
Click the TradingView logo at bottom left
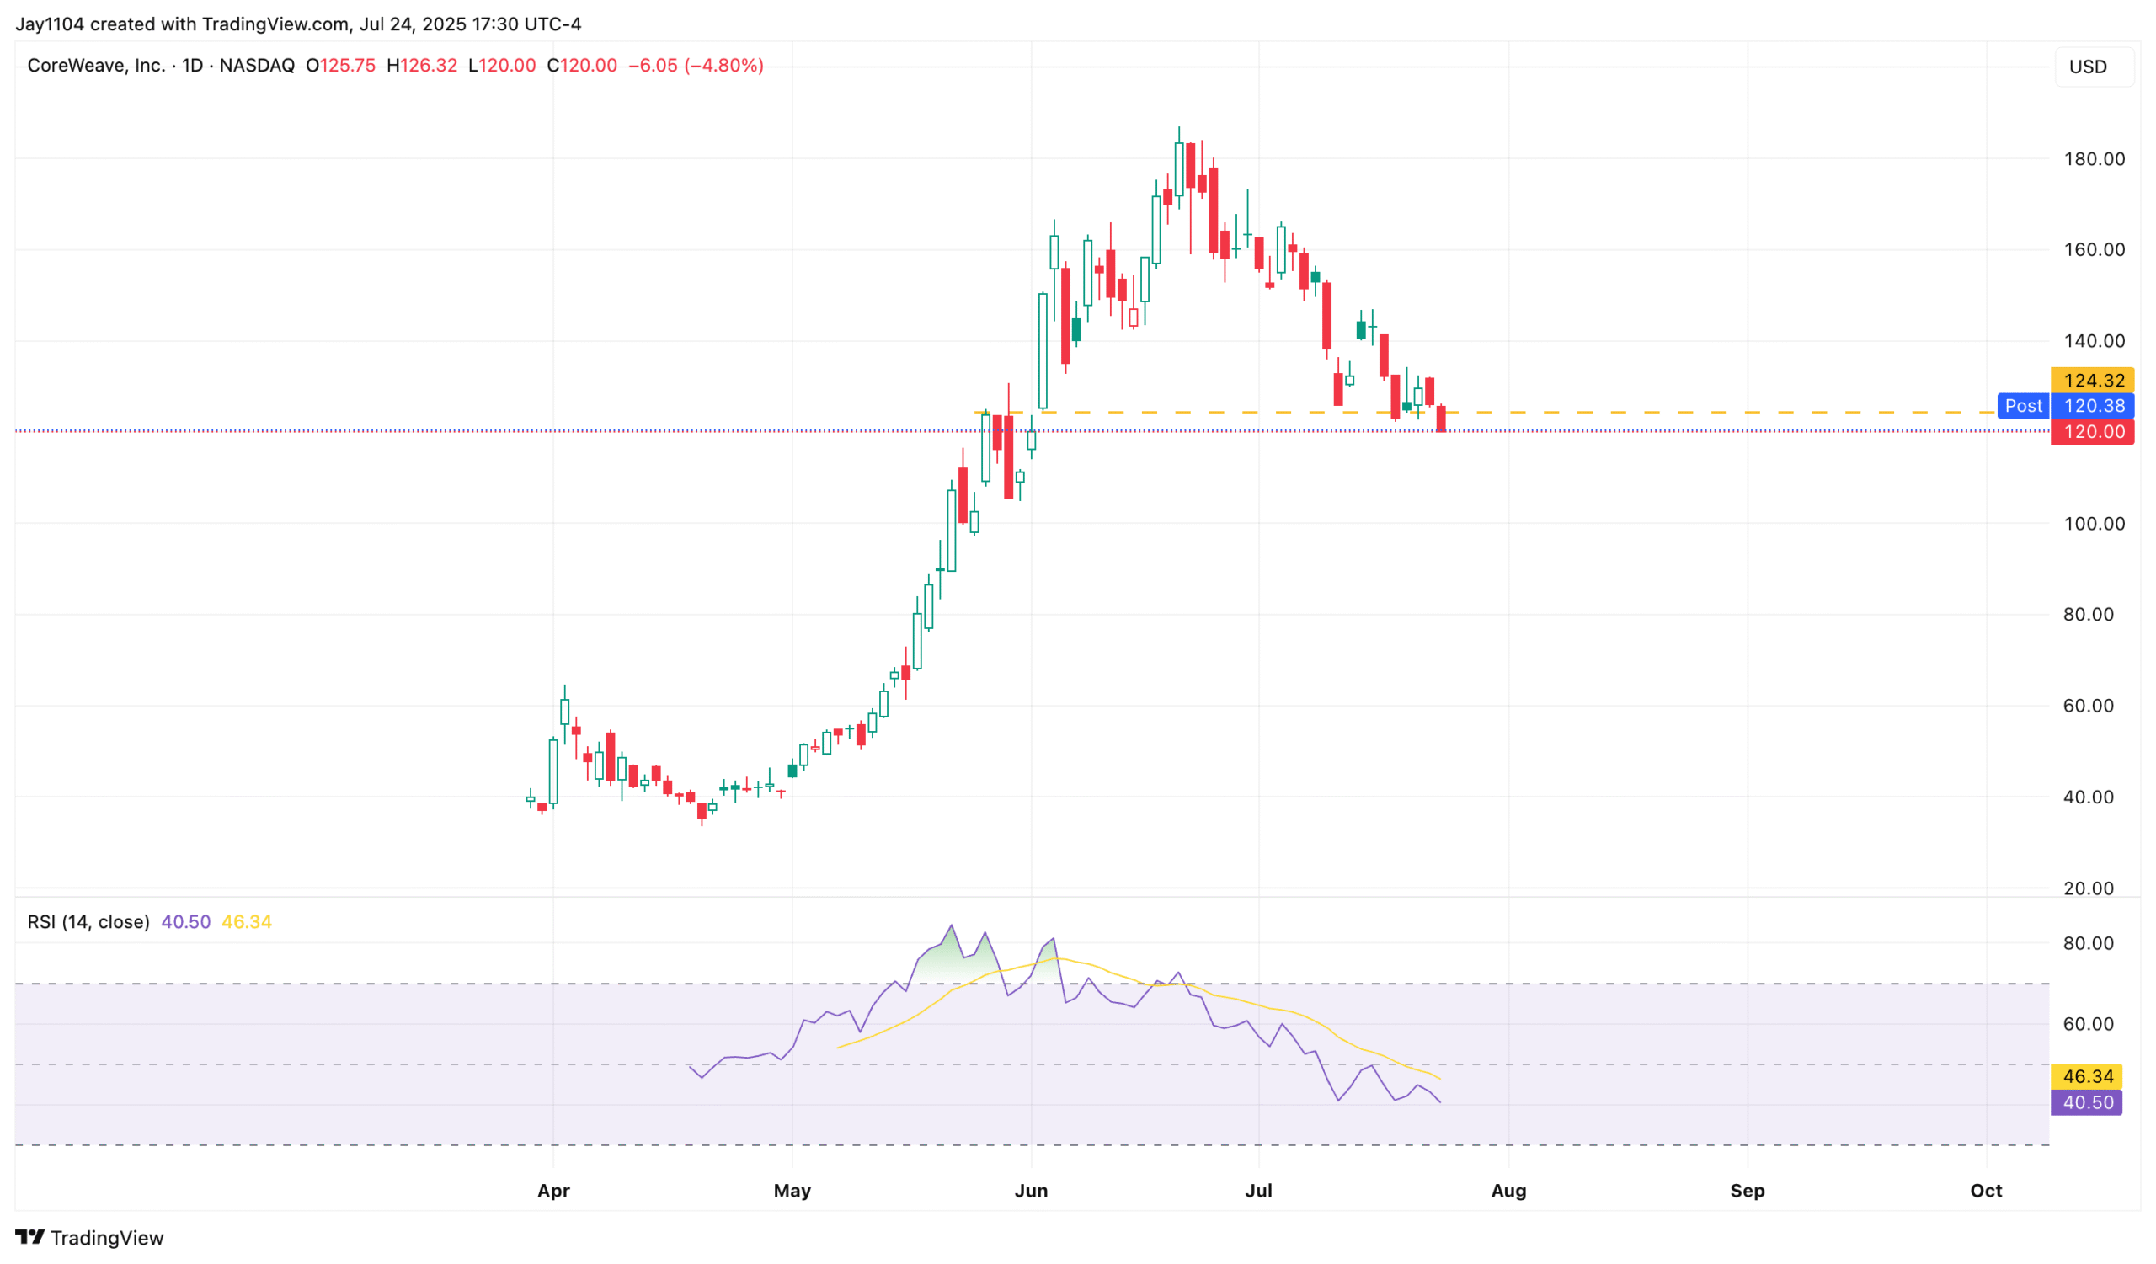point(89,1238)
